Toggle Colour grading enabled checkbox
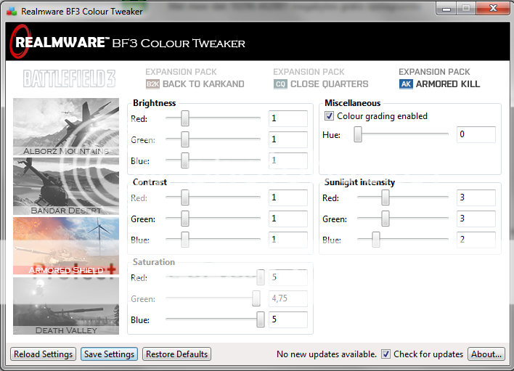Screen dimensions: 514x371 point(329,116)
